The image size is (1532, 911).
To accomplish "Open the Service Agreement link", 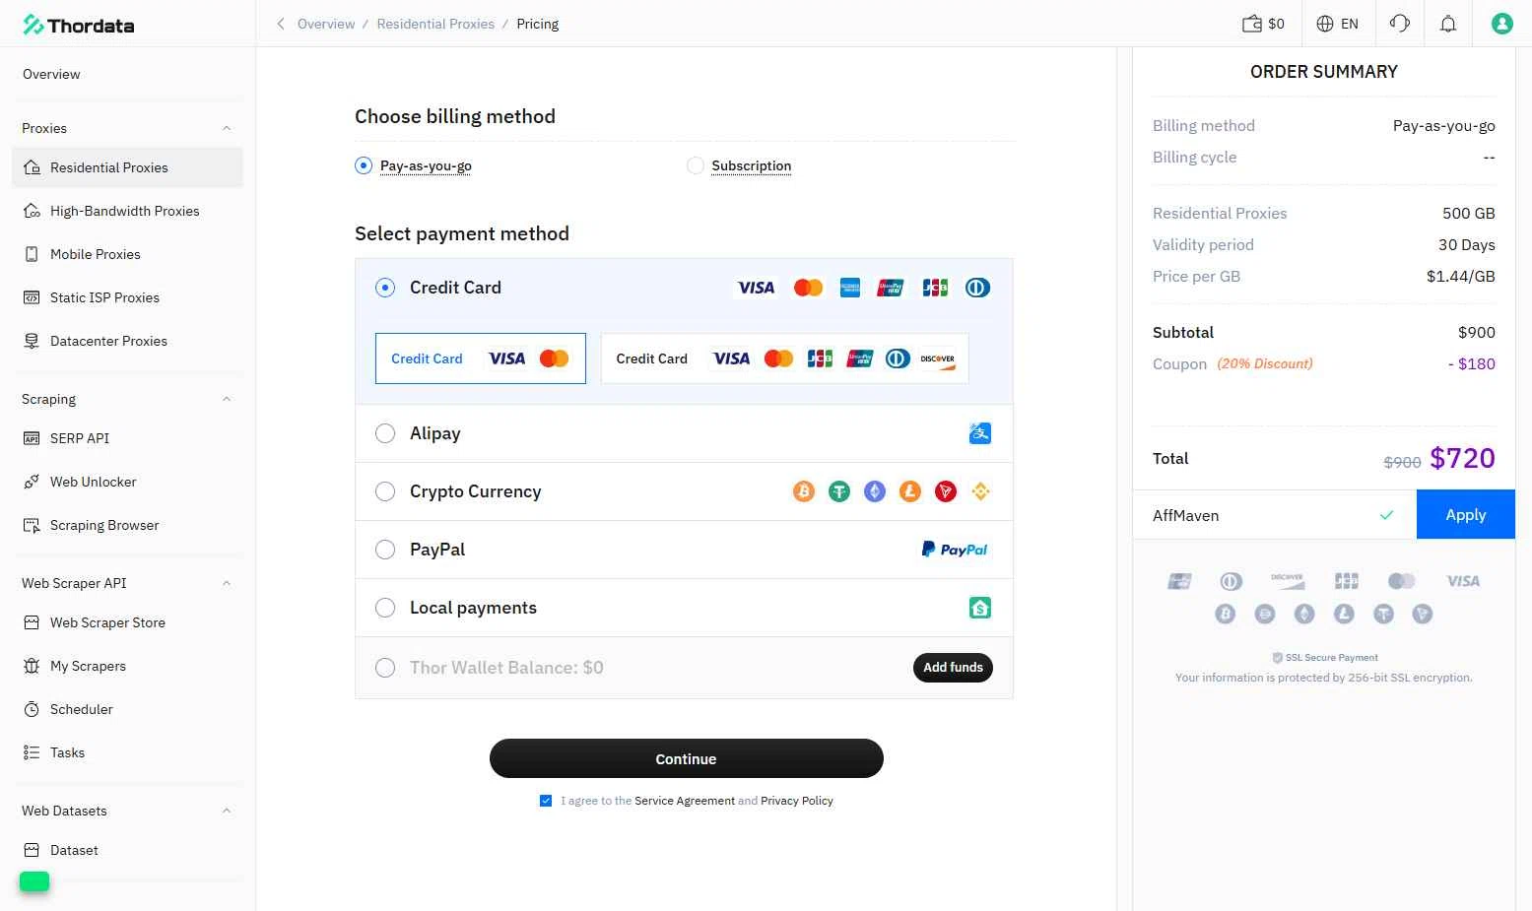I will coord(685,801).
